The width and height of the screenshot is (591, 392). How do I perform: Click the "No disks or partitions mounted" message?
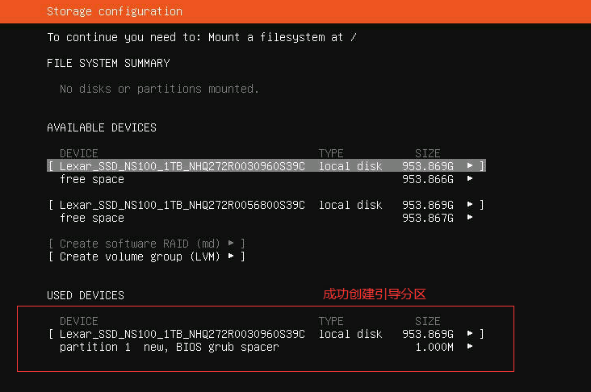click(x=159, y=89)
